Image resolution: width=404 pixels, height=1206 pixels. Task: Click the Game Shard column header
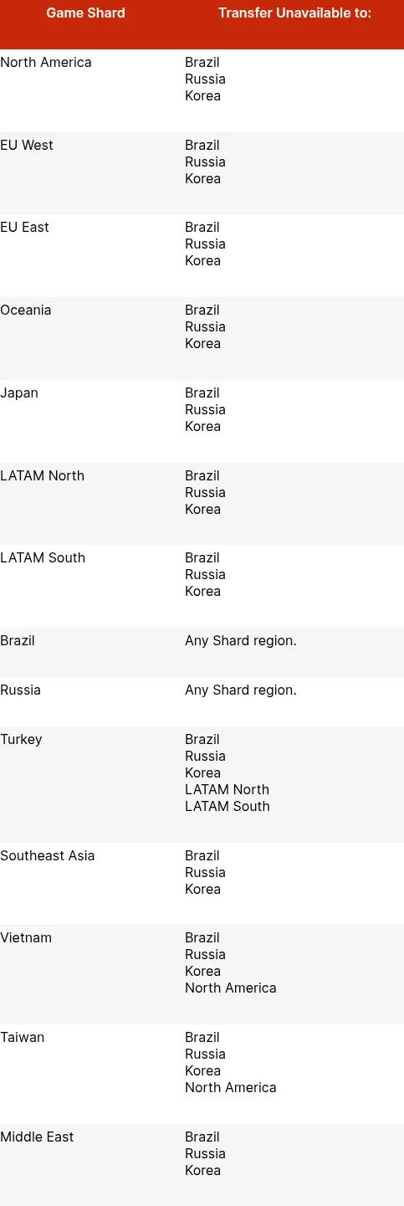[x=86, y=13]
